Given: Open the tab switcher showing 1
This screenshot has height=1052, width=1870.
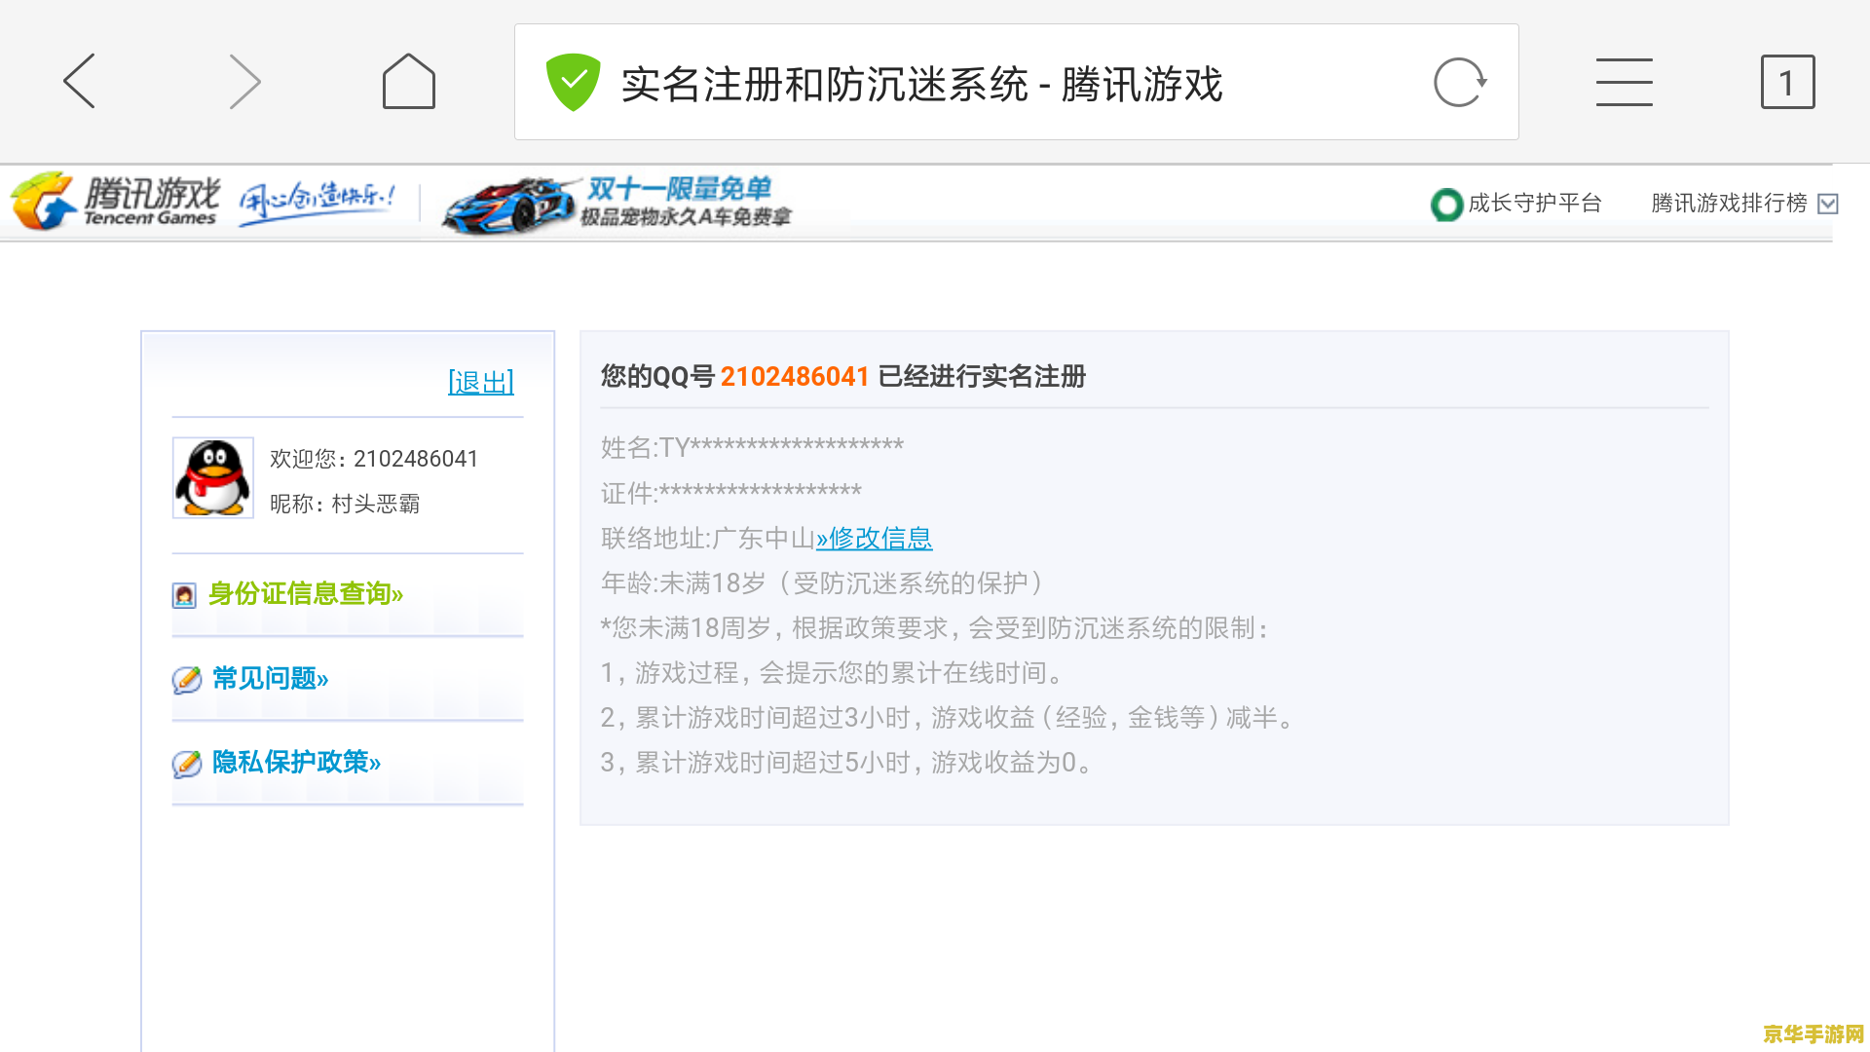Looking at the screenshot, I should pyautogui.click(x=1787, y=82).
